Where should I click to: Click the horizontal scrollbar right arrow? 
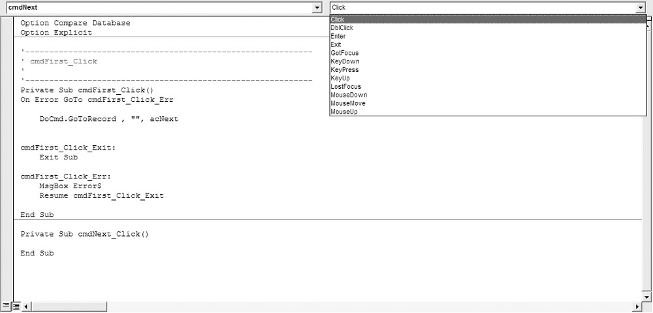[637, 306]
